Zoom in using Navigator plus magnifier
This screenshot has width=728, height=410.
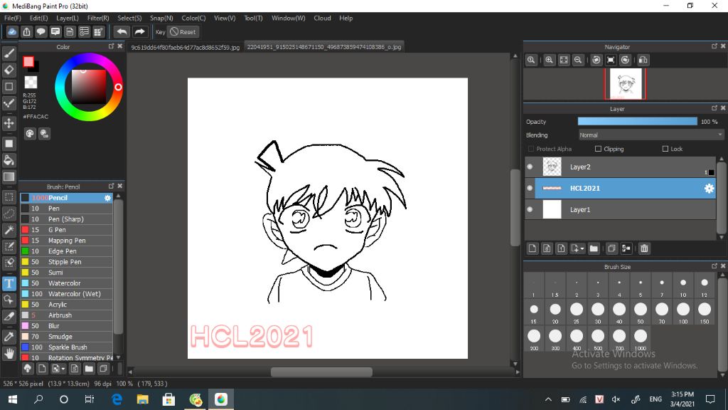click(x=550, y=60)
